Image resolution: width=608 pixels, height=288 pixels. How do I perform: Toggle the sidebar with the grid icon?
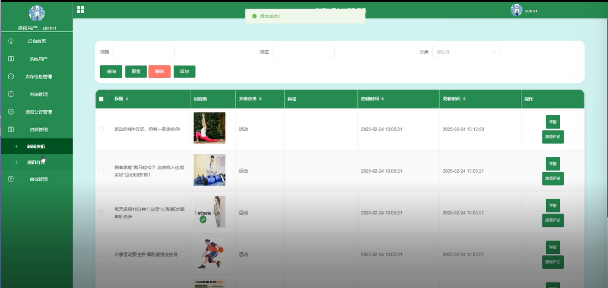(80, 10)
